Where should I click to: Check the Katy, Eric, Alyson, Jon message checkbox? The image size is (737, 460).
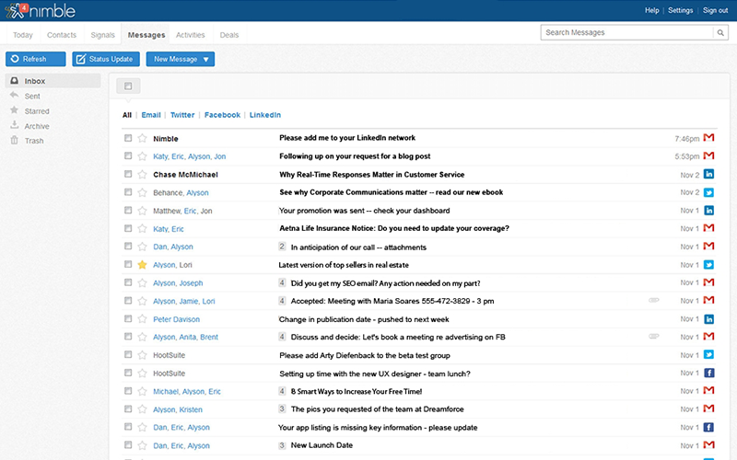[128, 155]
